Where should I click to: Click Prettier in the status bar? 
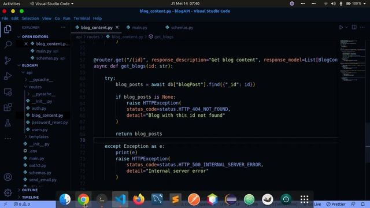tap(336, 204)
